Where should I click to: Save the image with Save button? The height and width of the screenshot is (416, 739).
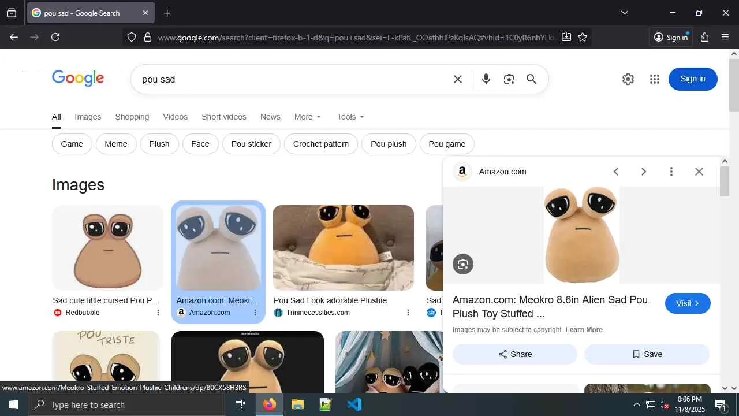647,354
